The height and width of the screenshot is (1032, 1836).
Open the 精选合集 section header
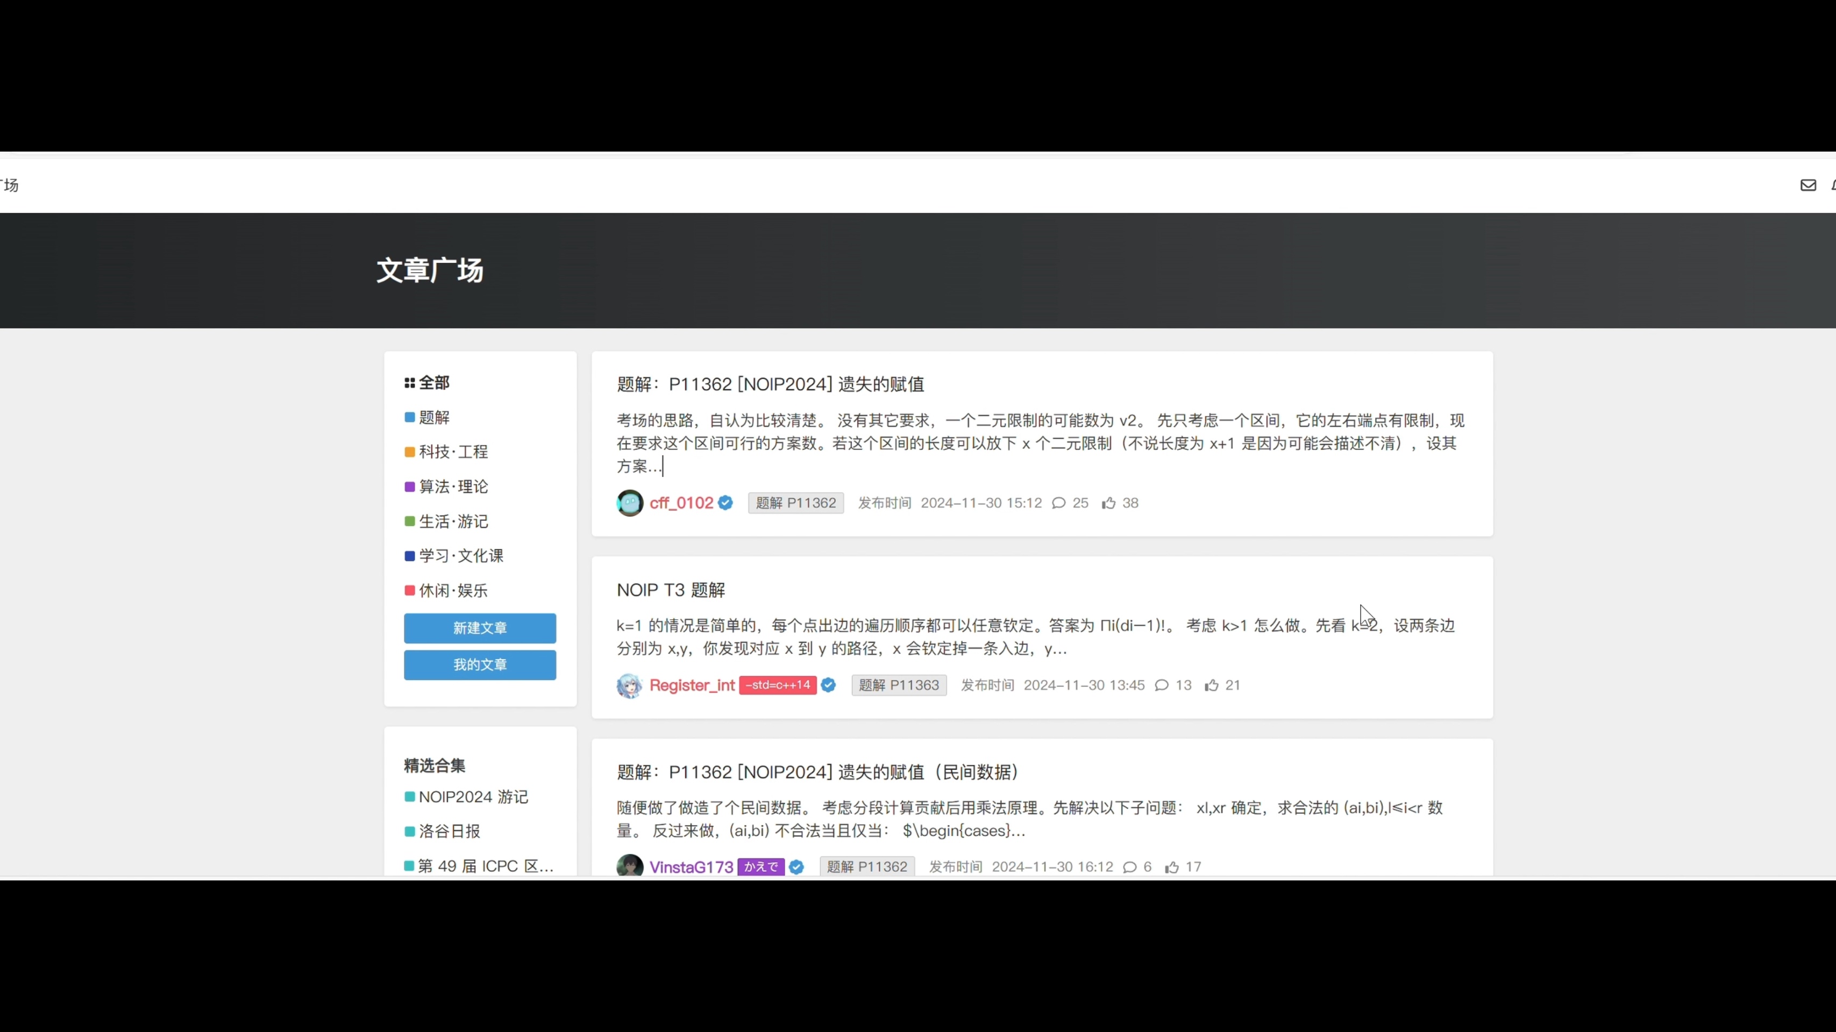point(433,765)
